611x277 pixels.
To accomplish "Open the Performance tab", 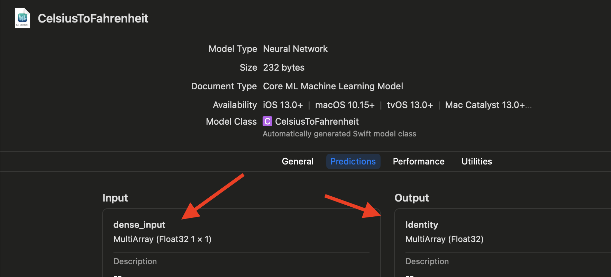I will click(418, 161).
